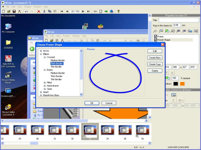Click the undo arrow in toolbar
The height and width of the screenshot is (150, 201).
pos(26,12)
